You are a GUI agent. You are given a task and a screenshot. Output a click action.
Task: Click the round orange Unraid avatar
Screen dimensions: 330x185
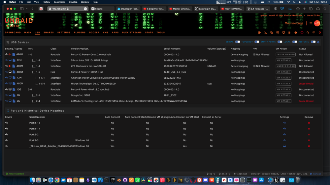[317, 23]
